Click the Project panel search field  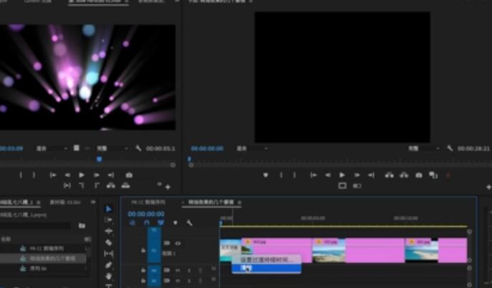pyautogui.click(x=35, y=225)
